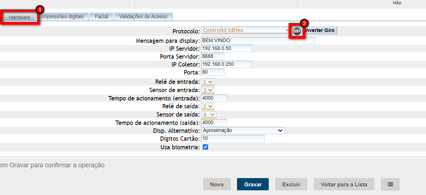Click the list view icon button

pos(390,184)
